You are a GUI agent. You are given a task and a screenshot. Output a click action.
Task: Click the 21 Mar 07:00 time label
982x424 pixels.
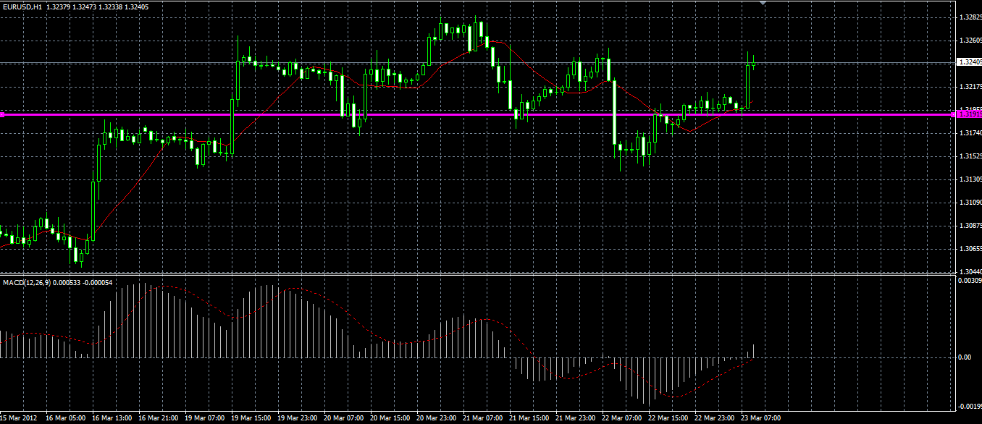point(482,418)
